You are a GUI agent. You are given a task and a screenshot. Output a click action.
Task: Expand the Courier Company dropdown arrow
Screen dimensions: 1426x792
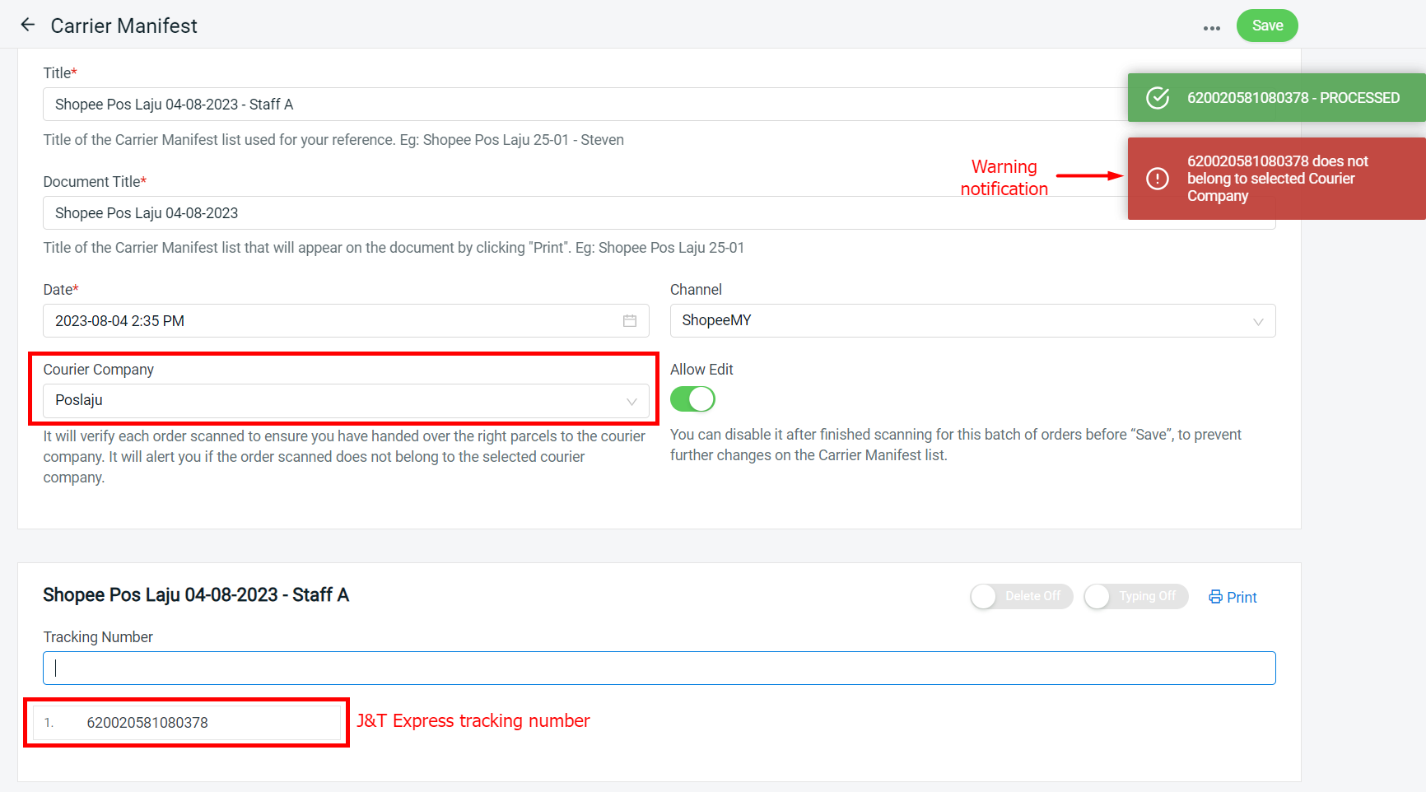point(631,402)
